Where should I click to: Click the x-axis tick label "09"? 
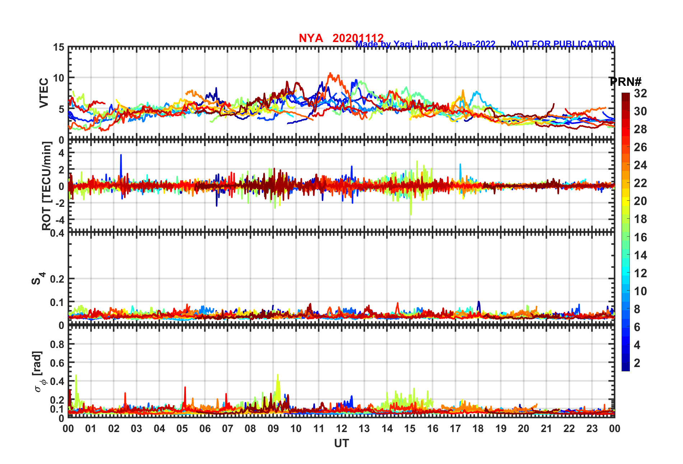(273, 429)
